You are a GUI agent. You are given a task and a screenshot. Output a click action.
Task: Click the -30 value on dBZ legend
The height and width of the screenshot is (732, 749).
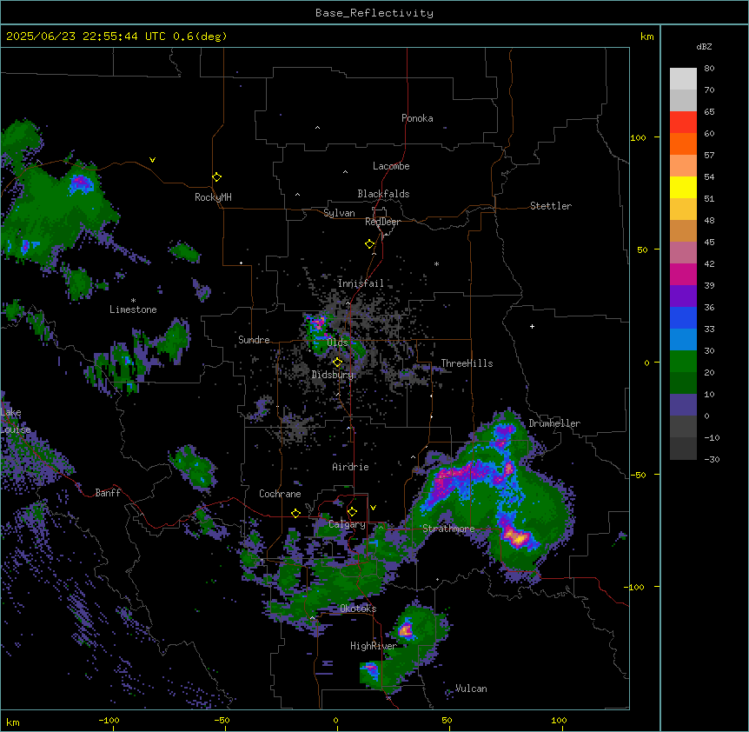(x=712, y=459)
